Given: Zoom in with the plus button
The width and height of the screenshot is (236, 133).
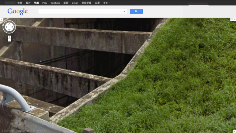Looking at the screenshot, I should point(9,37).
